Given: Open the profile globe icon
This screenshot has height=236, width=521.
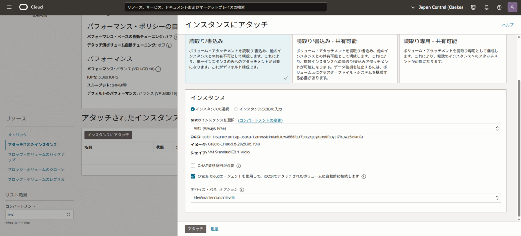Looking at the screenshot, I should pos(512,7).
